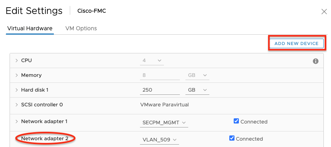Expand the Hard disk 1 row

coord(16,90)
